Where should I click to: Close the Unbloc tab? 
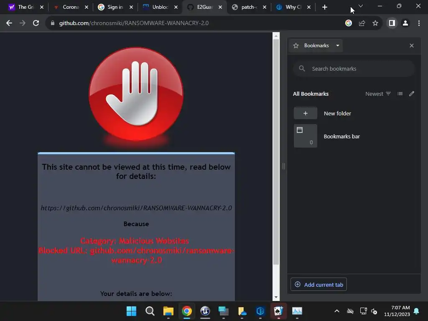click(x=176, y=7)
